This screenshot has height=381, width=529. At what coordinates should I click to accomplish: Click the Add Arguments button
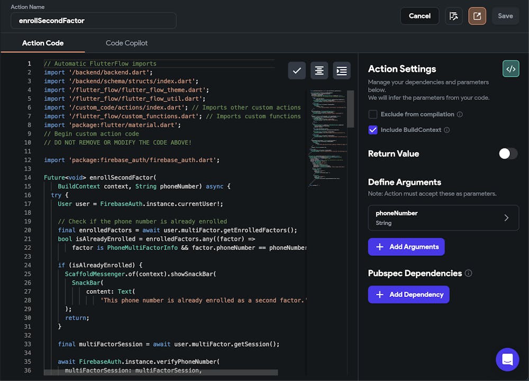(x=406, y=247)
